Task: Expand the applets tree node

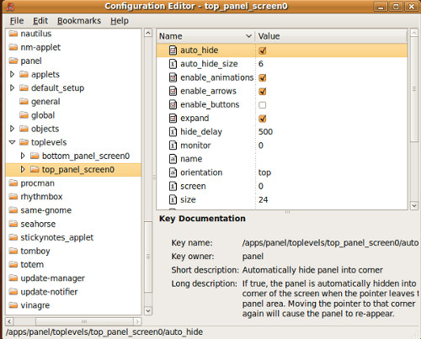Action: point(12,74)
